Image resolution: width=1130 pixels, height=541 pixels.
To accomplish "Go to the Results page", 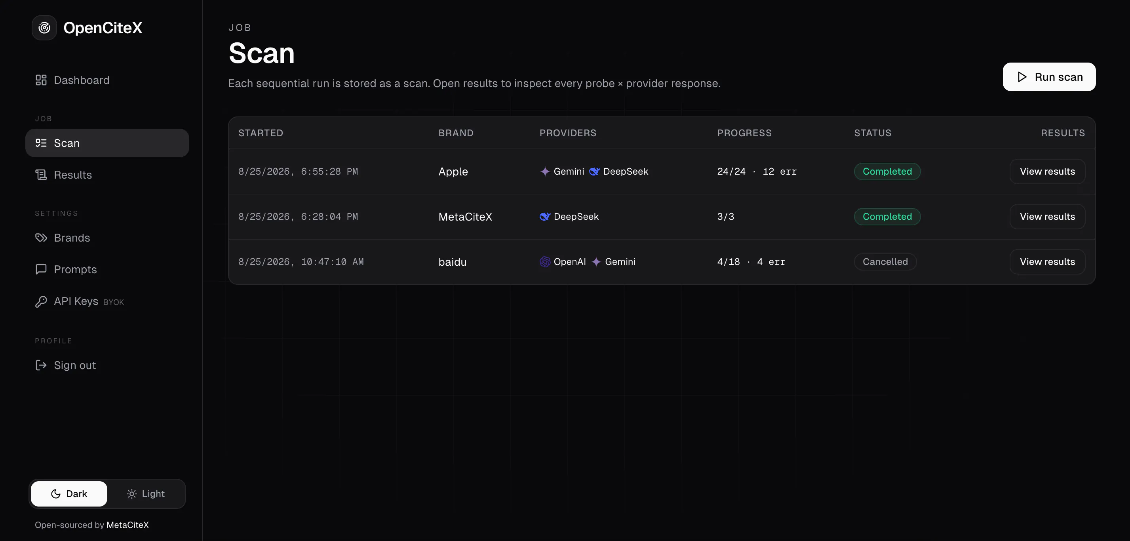I will (107, 175).
